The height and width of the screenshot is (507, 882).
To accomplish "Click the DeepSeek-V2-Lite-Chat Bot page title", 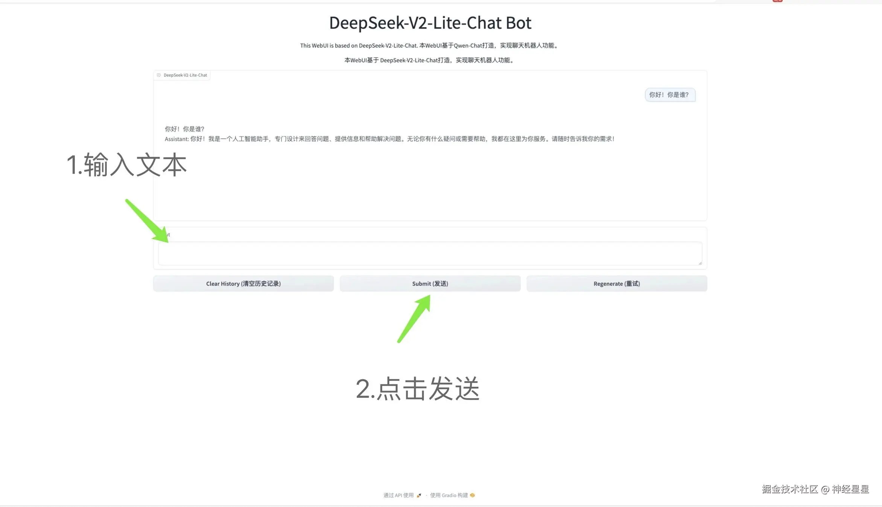I will pos(430,23).
